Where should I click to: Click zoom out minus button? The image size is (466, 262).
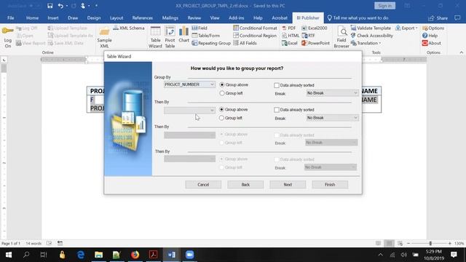point(408,243)
